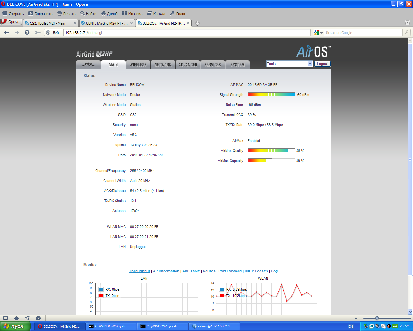Click the Открыть (Open) folder icon
This screenshot has width=413, height=331.
point(5,13)
